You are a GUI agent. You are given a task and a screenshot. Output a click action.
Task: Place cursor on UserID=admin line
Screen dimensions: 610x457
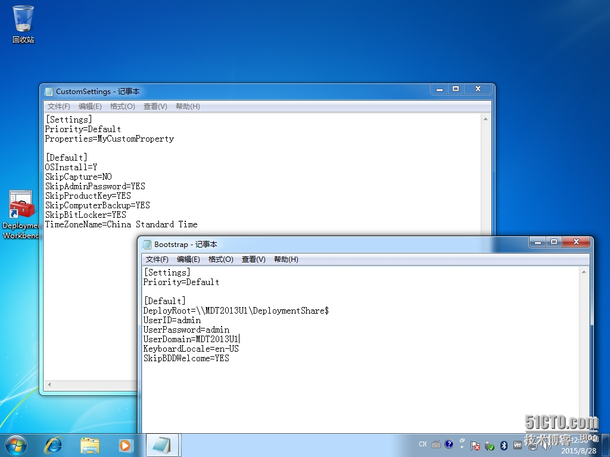click(172, 320)
